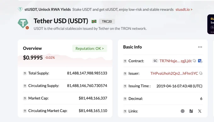Screen dimensions: 214x122
Task: Click the blue contract tag icon
Action: [x=200, y=61]
